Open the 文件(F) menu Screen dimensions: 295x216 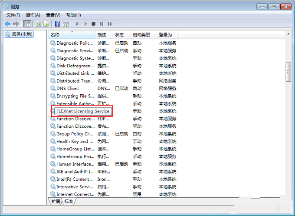click(13, 15)
